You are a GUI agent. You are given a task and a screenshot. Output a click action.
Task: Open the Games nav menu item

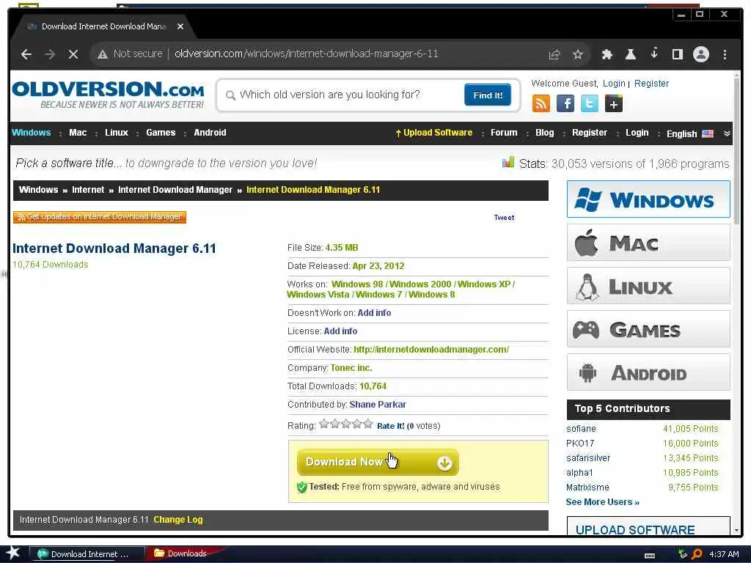coord(161,133)
